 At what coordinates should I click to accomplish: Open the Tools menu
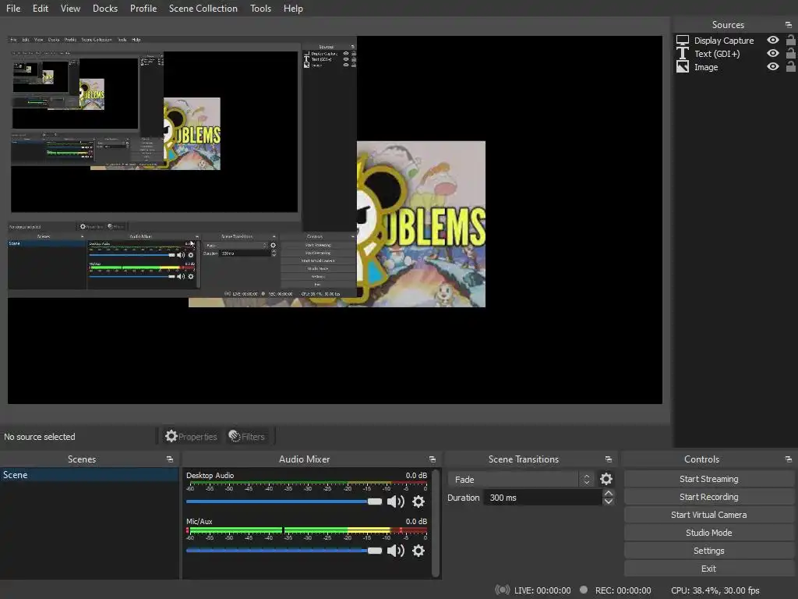[x=260, y=8]
